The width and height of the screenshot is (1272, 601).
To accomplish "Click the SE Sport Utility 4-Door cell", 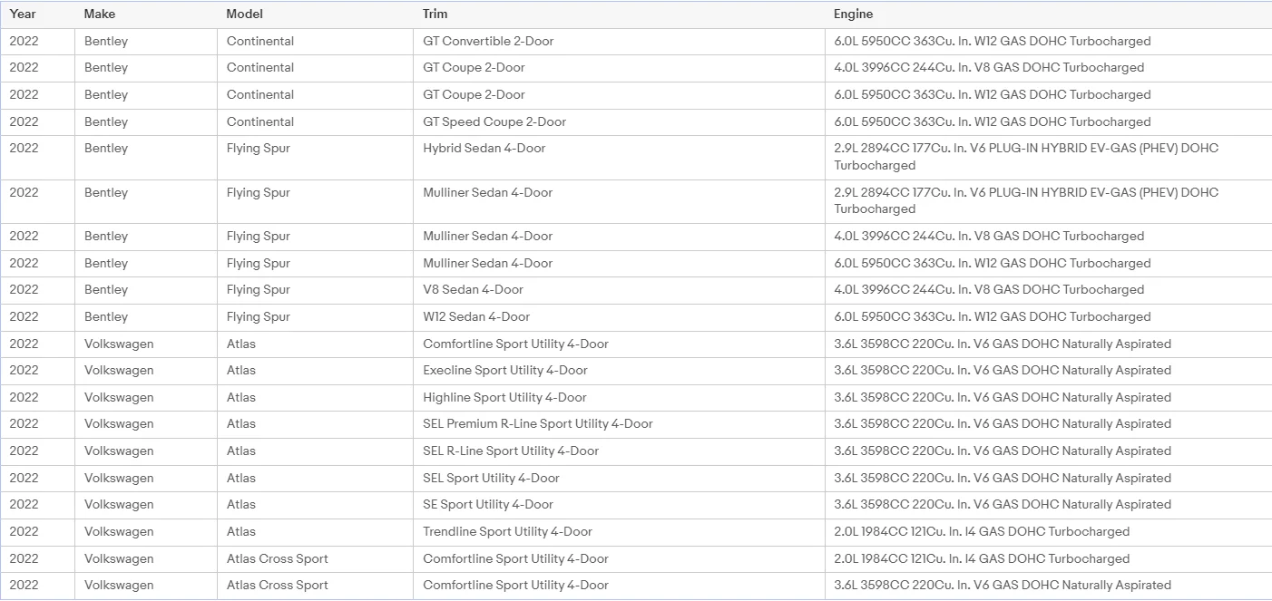I will pyautogui.click(x=619, y=505).
